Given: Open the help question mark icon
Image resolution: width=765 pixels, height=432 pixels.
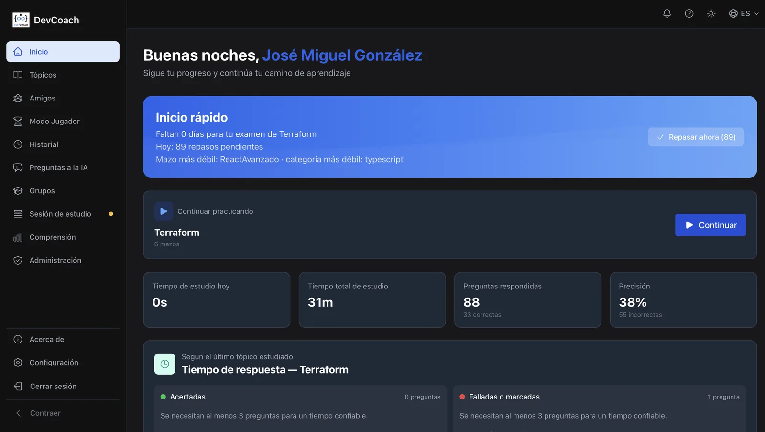Looking at the screenshot, I should pos(689,13).
